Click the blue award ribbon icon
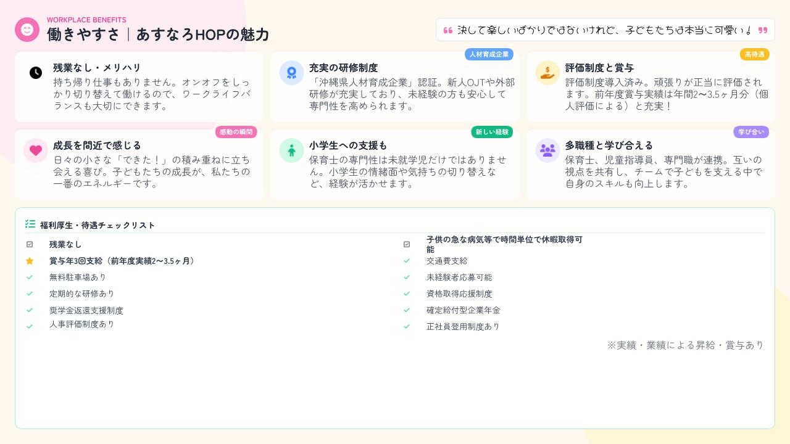 291,73
